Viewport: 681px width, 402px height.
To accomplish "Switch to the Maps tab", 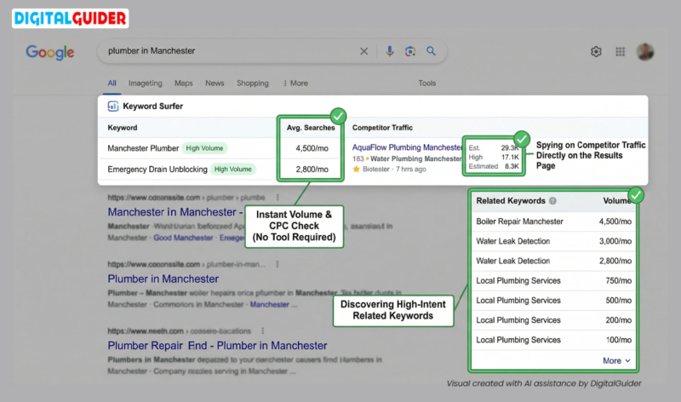I will coord(183,83).
